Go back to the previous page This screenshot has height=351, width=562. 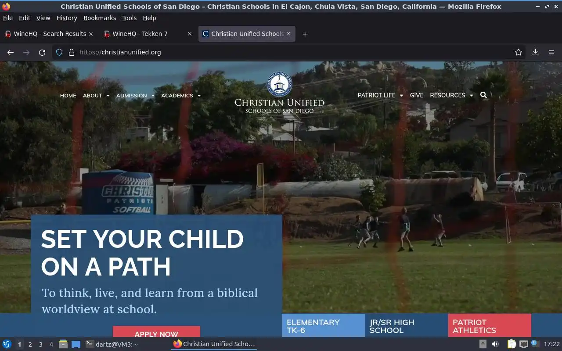tap(11, 52)
